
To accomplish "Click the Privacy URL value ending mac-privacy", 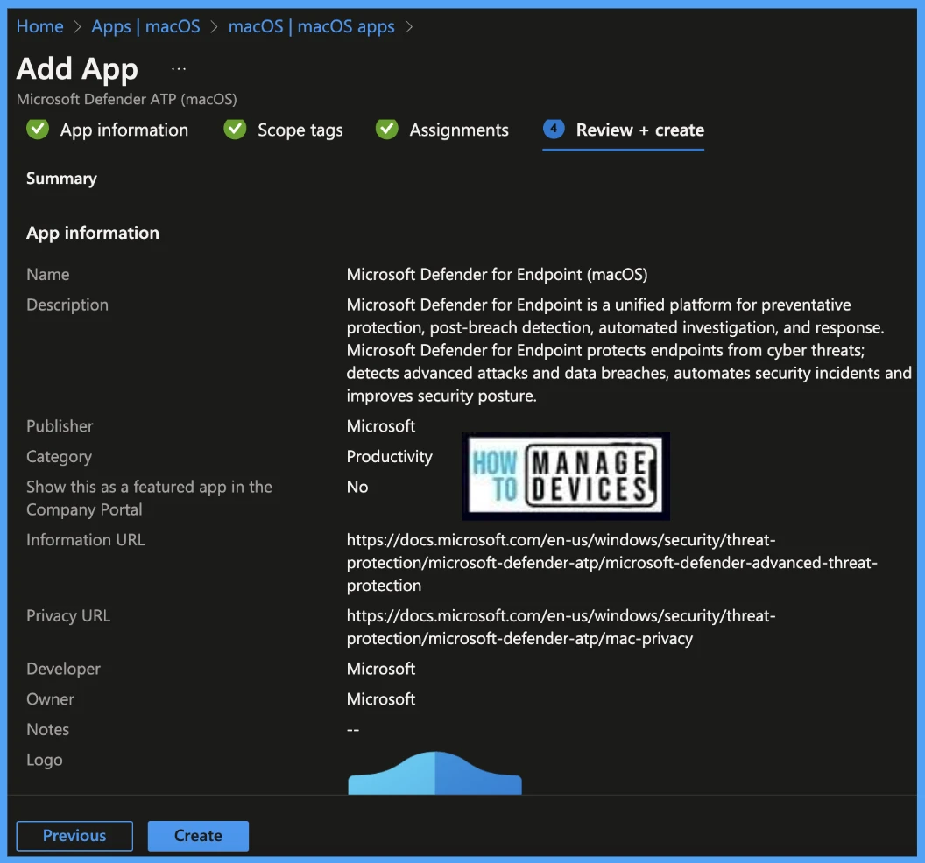I will tap(561, 627).
